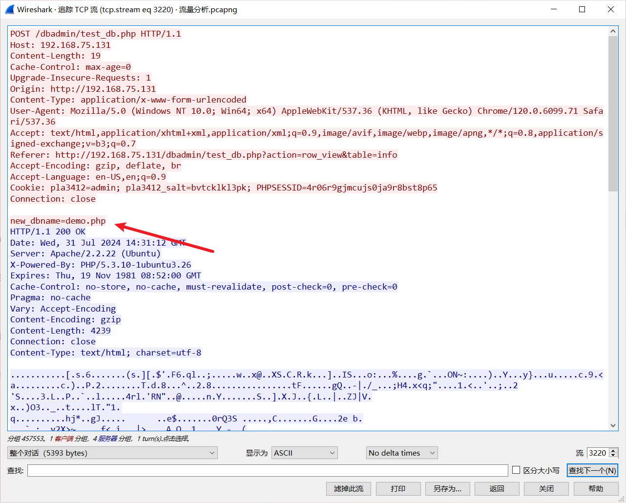The image size is (626, 503).
Task: Click the Referer header line
Action: pos(204,155)
